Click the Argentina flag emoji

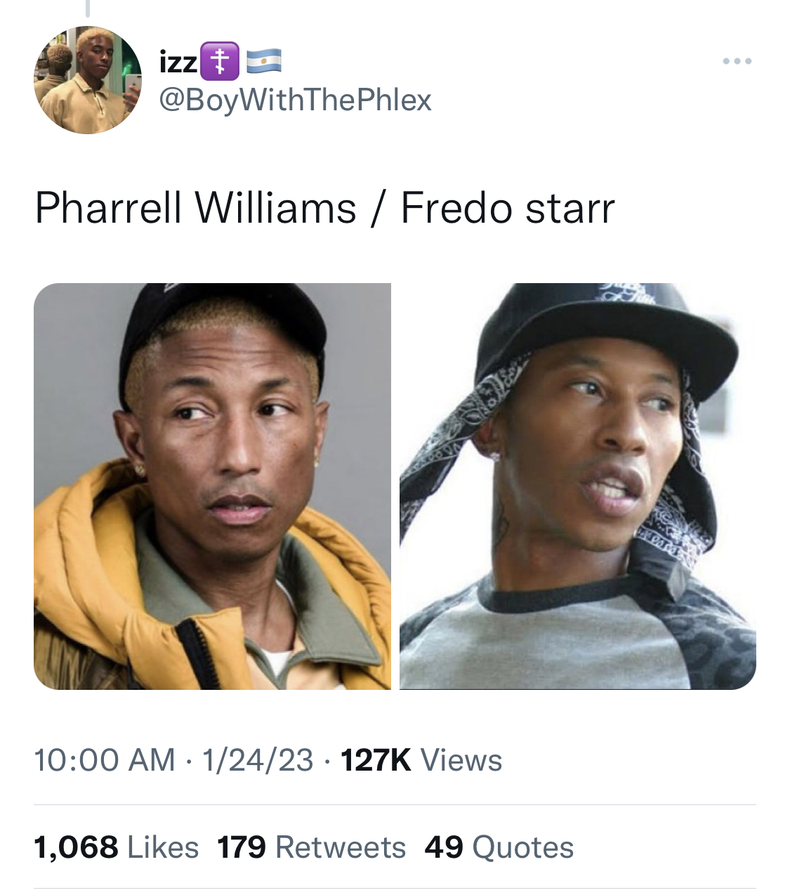click(x=264, y=61)
